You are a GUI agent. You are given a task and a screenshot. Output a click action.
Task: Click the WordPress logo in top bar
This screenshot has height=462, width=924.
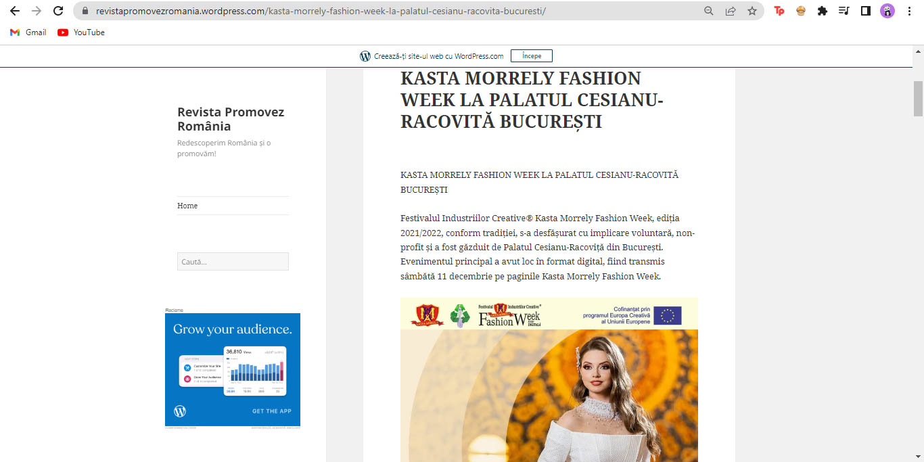tap(365, 56)
